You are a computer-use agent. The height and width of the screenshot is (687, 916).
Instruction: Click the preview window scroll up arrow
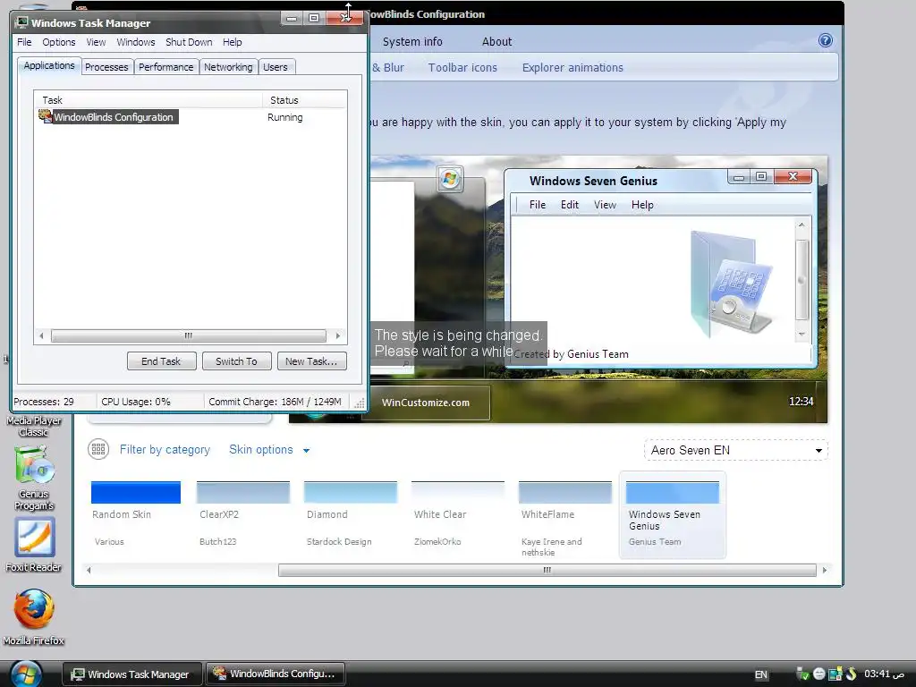(801, 225)
